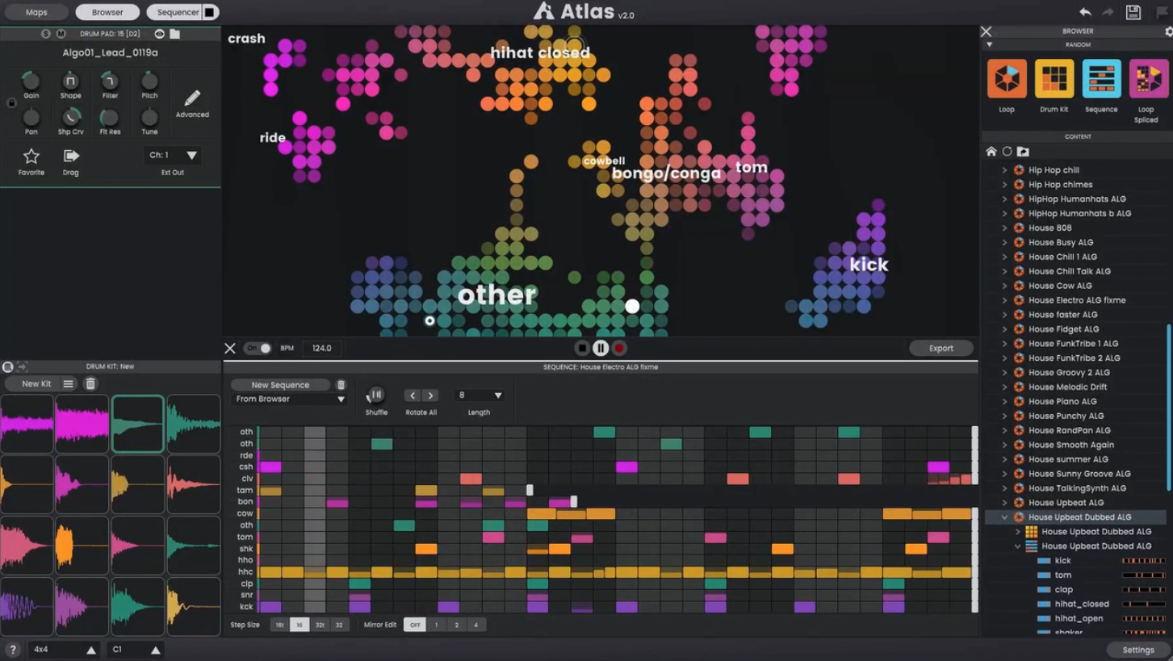Click the Export button
The width and height of the screenshot is (1173, 661).
point(941,348)
